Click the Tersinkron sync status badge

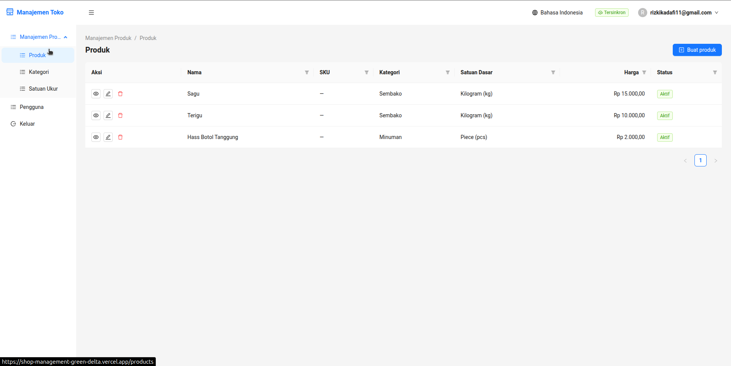click(612, 13)
